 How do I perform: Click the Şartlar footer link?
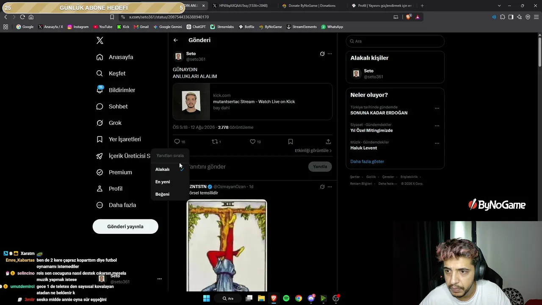pos(355,177)
